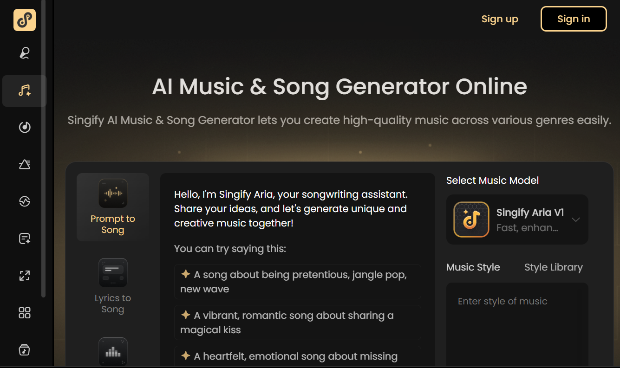The width and height of the screenshot is (620, 368).
Task: Open the microphone singing tool in sidebar
Action: [x=25, y=53]
